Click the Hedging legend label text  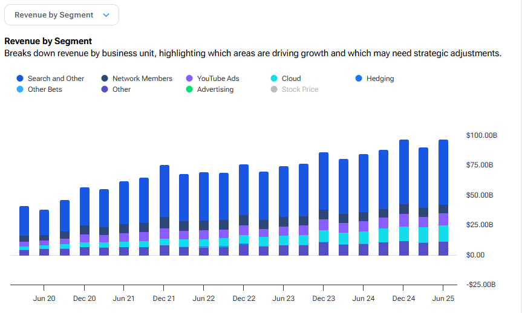[x=380, y=79]
